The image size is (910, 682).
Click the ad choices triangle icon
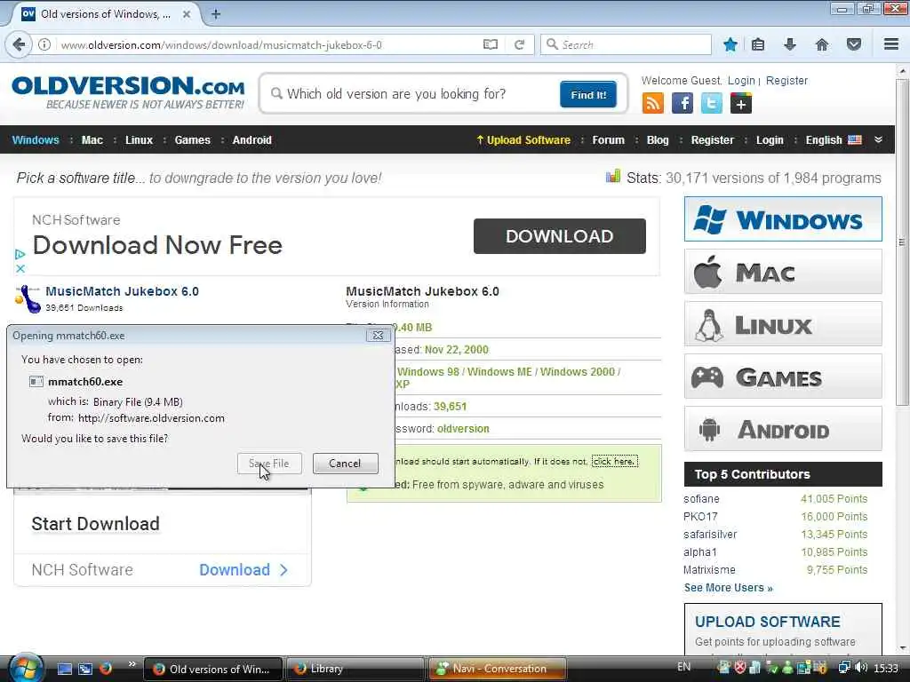20,255
